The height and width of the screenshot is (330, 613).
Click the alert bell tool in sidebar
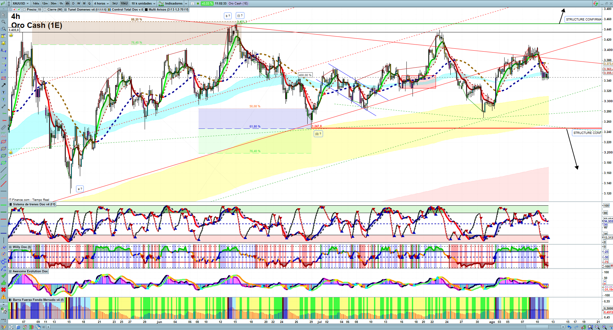coord(4,43)
